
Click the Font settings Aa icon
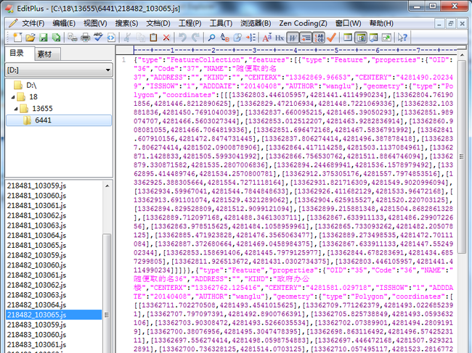(x=267, y=38)
